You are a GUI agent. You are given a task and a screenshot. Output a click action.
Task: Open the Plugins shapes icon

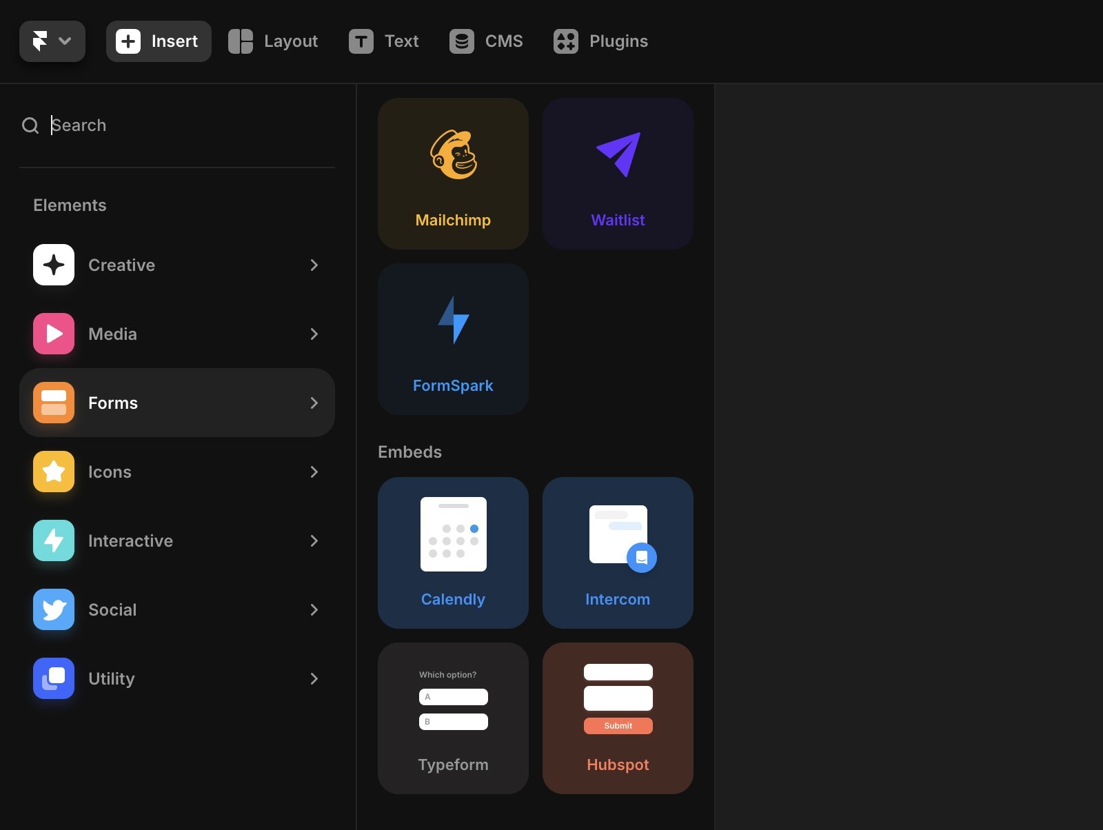coord(566,41)
